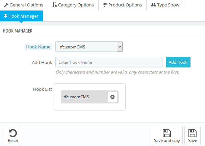Click the umbrella icon on Product Options
This screenshot has width=205, height=146.
pos(105,5)
